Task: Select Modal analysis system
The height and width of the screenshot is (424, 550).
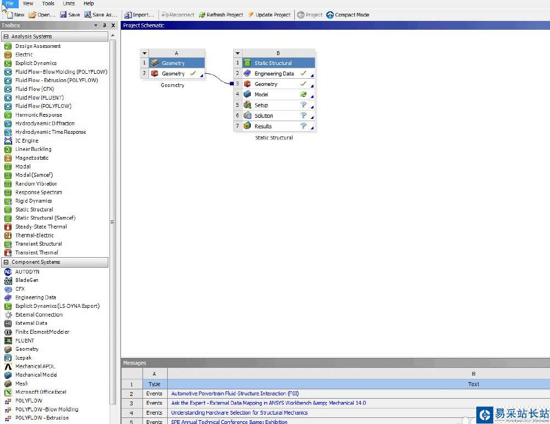Action: [x=17, y=166]
